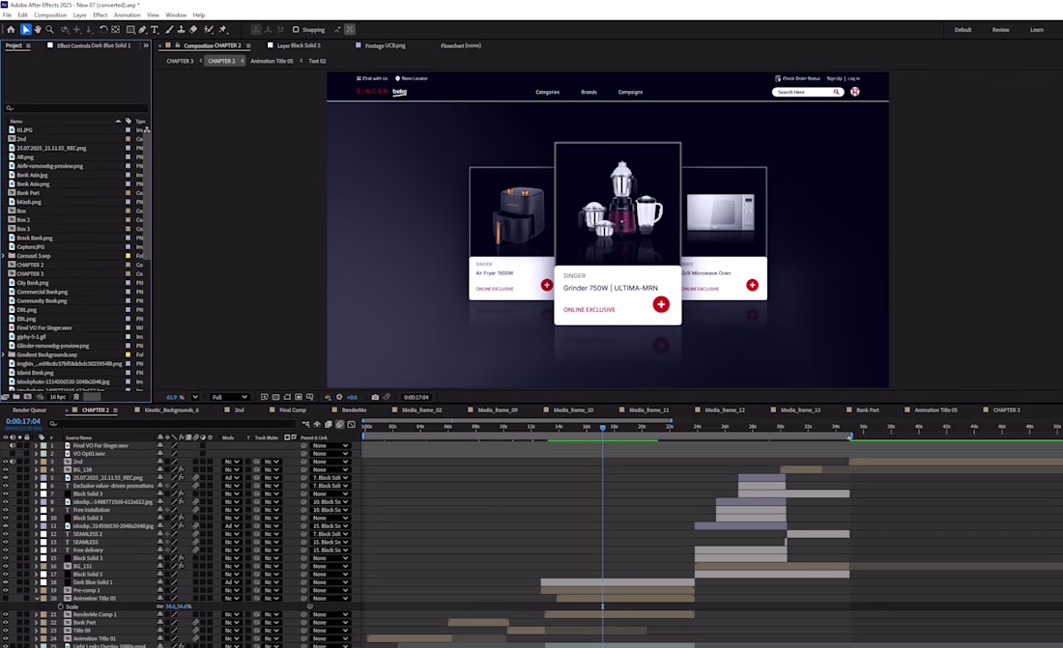Select the Brush tool

168,30
